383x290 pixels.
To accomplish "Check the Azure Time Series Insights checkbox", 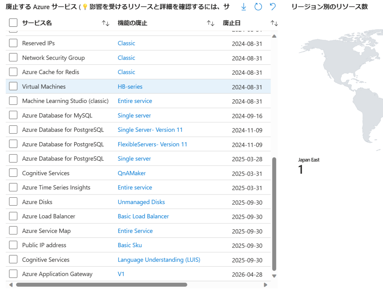I will tap(13, 187).
